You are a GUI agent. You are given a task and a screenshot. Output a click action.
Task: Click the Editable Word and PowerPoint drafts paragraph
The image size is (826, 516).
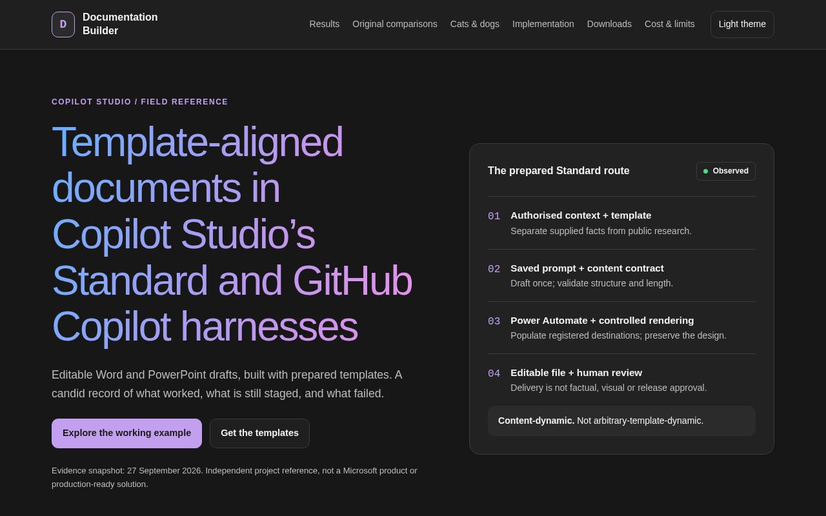[x=227, y=384]
